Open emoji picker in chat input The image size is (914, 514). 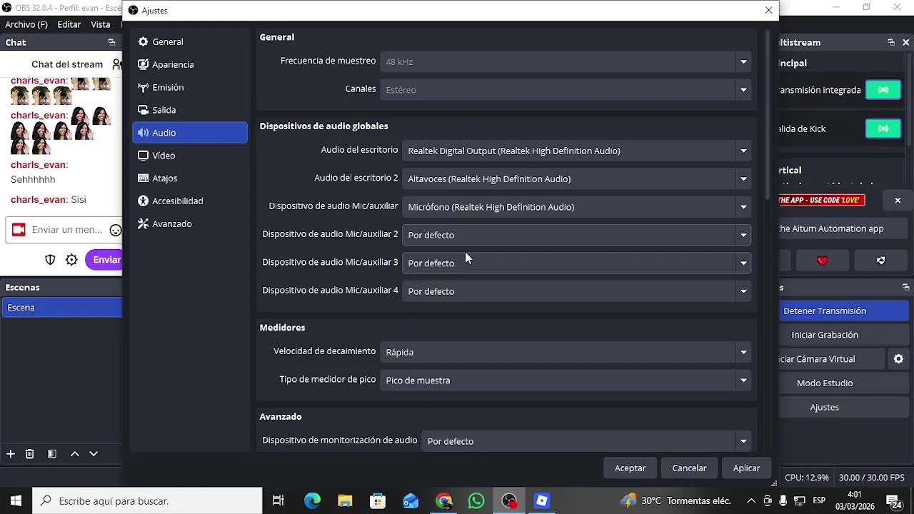115,230
